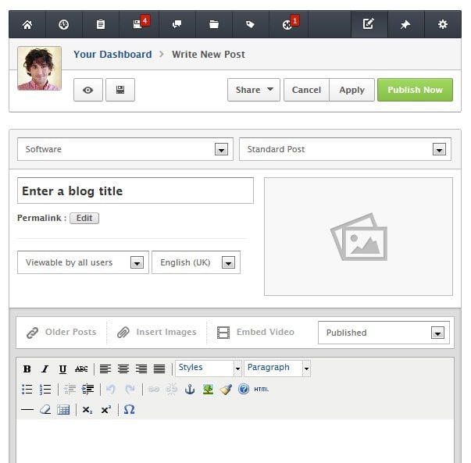
Task: Preview post with the eye button
Action: pos(88,90)
